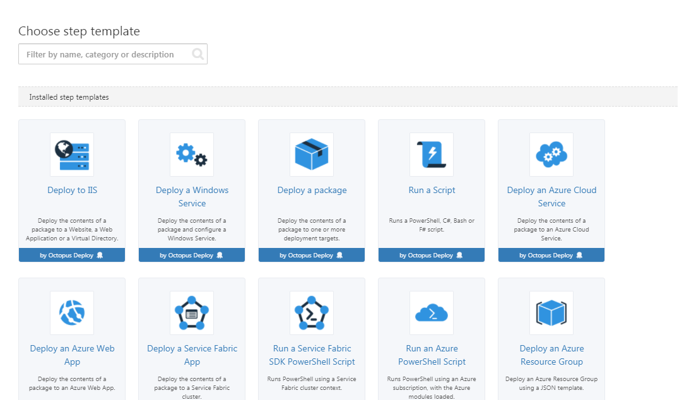The height and width of the screenshot is (400, 689).
Task: Click the filter by name input field
Action: click(101, 54)
